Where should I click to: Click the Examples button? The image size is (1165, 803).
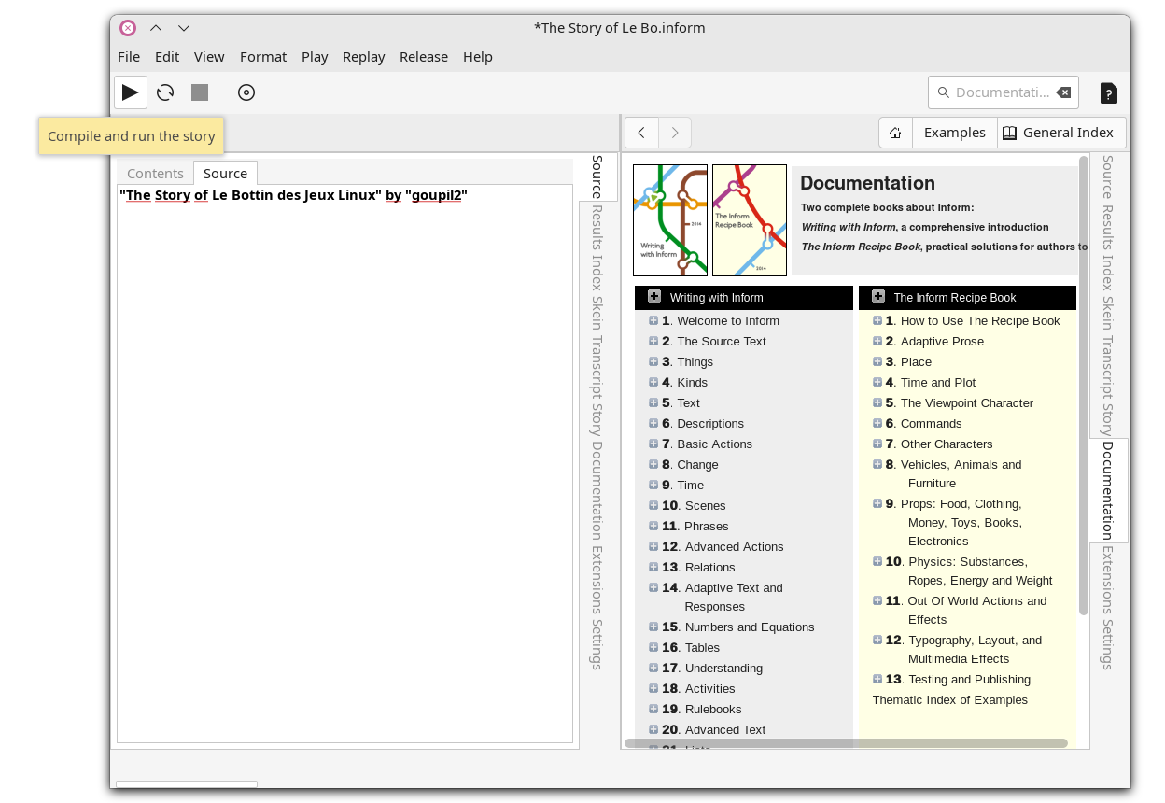point(954,133)
